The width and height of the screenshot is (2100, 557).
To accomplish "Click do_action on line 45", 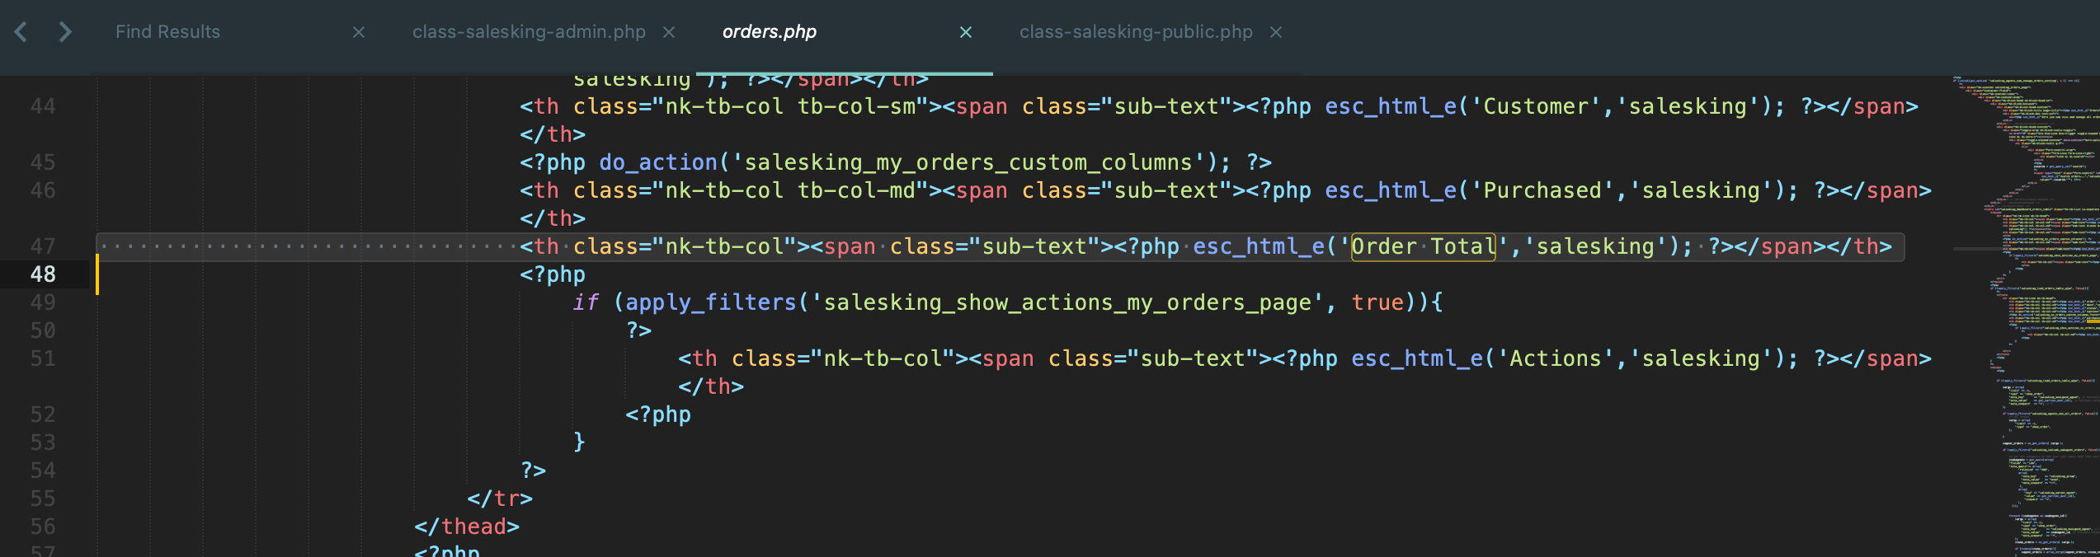I will (658, 162).
